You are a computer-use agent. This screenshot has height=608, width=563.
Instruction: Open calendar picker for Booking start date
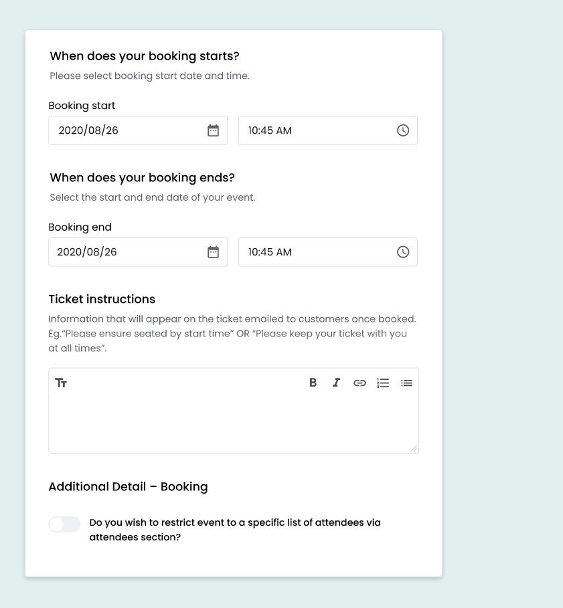(213, 130)
